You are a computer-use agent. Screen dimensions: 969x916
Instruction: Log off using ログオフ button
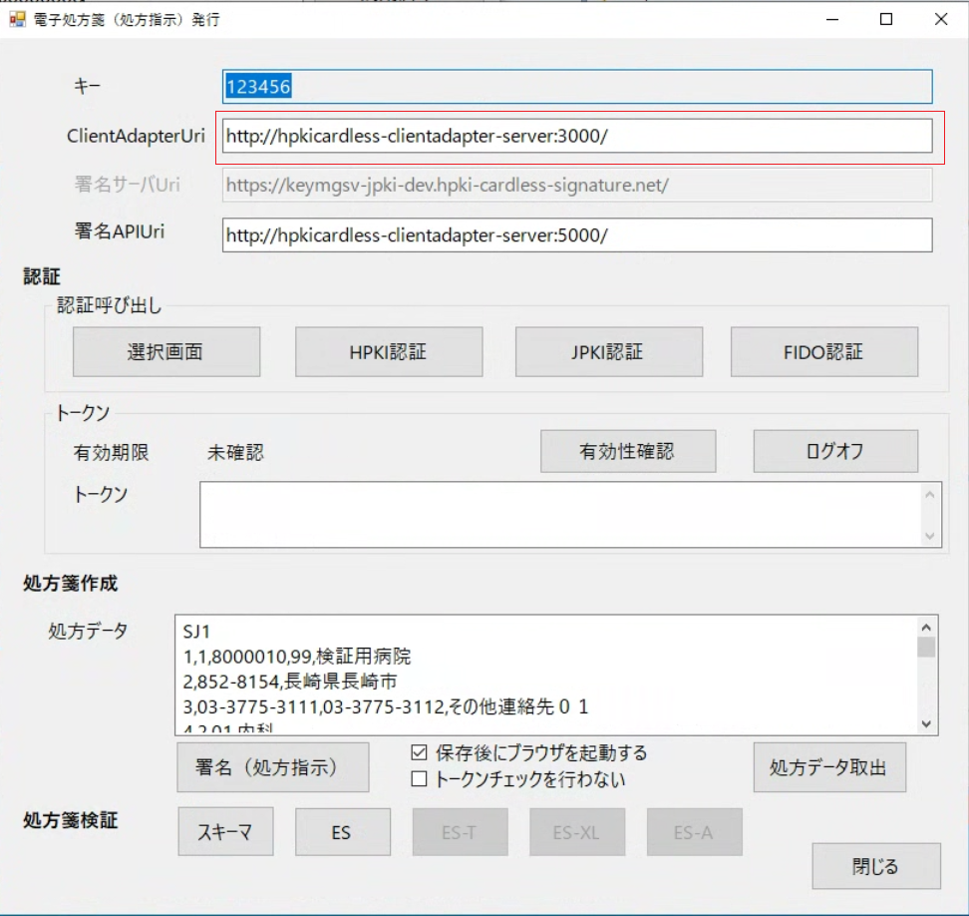pyautogui.click(x=835, y=451)
